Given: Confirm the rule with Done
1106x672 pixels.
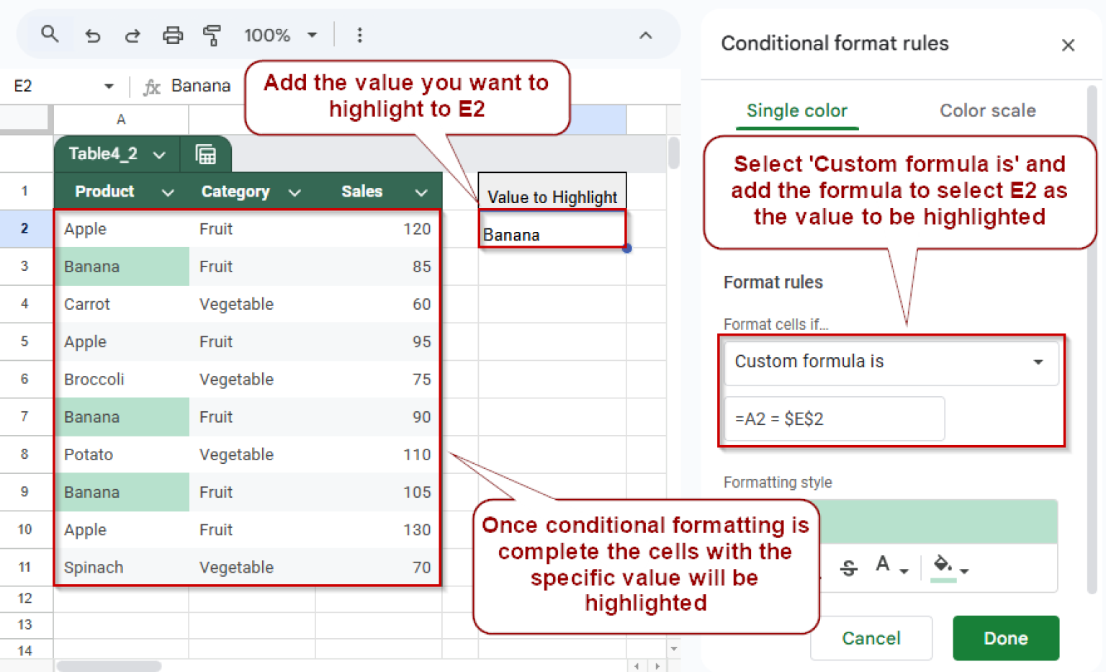Looking at the screenshot, I should pos(1005,638).
